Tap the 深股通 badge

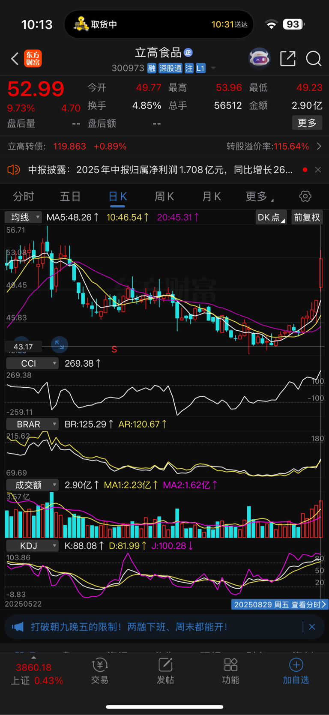(x=170, y=68)
